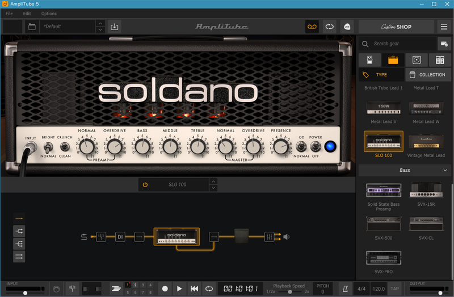Switch to previous amp model arrow
Viewport: 454px width, 297px height.
[x=213, y=181]
